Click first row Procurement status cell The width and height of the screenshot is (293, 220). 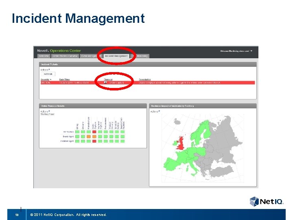tap(105, 132)
